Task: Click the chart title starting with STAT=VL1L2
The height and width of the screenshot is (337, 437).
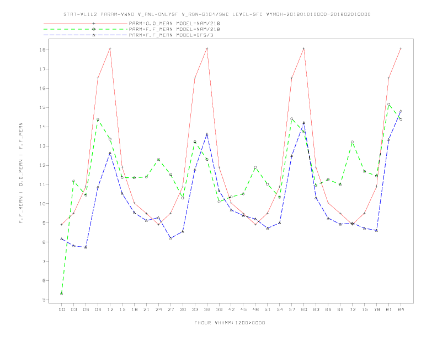Action: [217, 14]
